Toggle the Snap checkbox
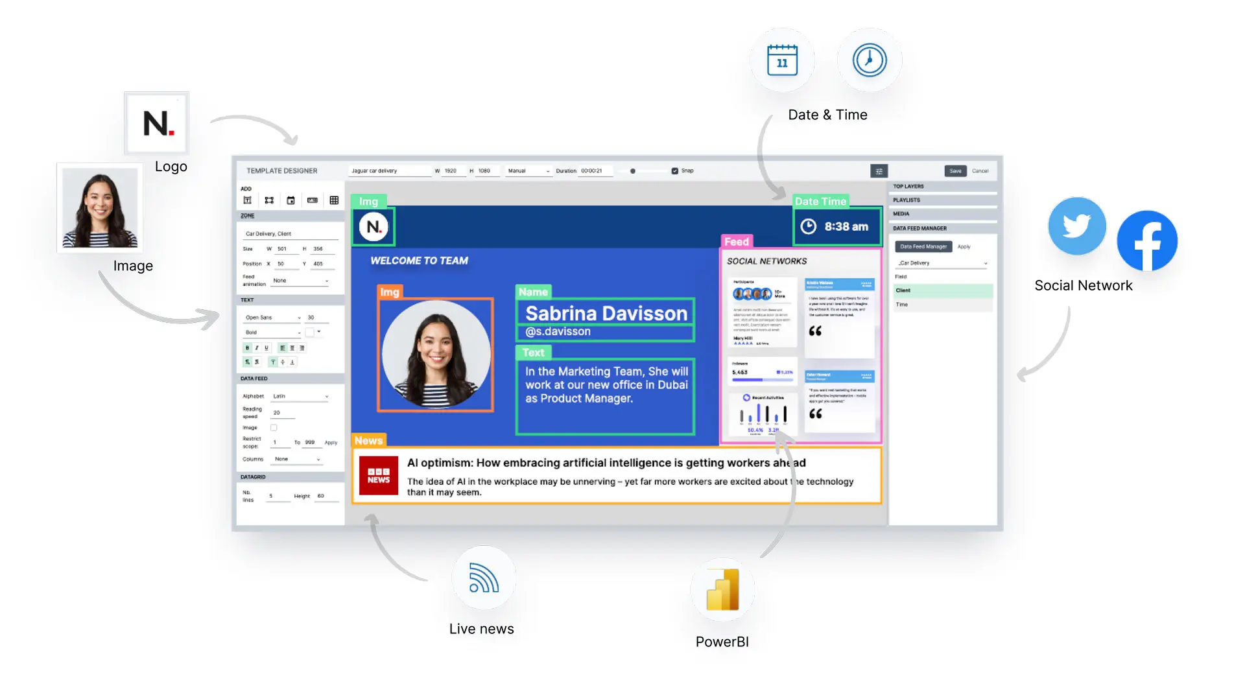1245x680 pixels. pyautogui.click(x=675, y=171)
